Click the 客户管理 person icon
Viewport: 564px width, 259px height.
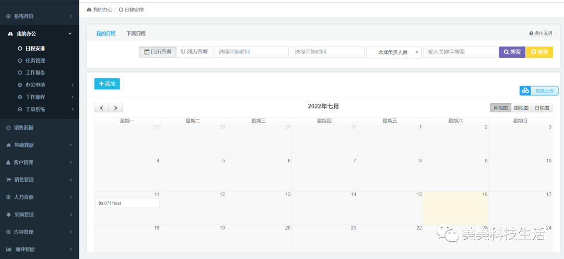8,162
